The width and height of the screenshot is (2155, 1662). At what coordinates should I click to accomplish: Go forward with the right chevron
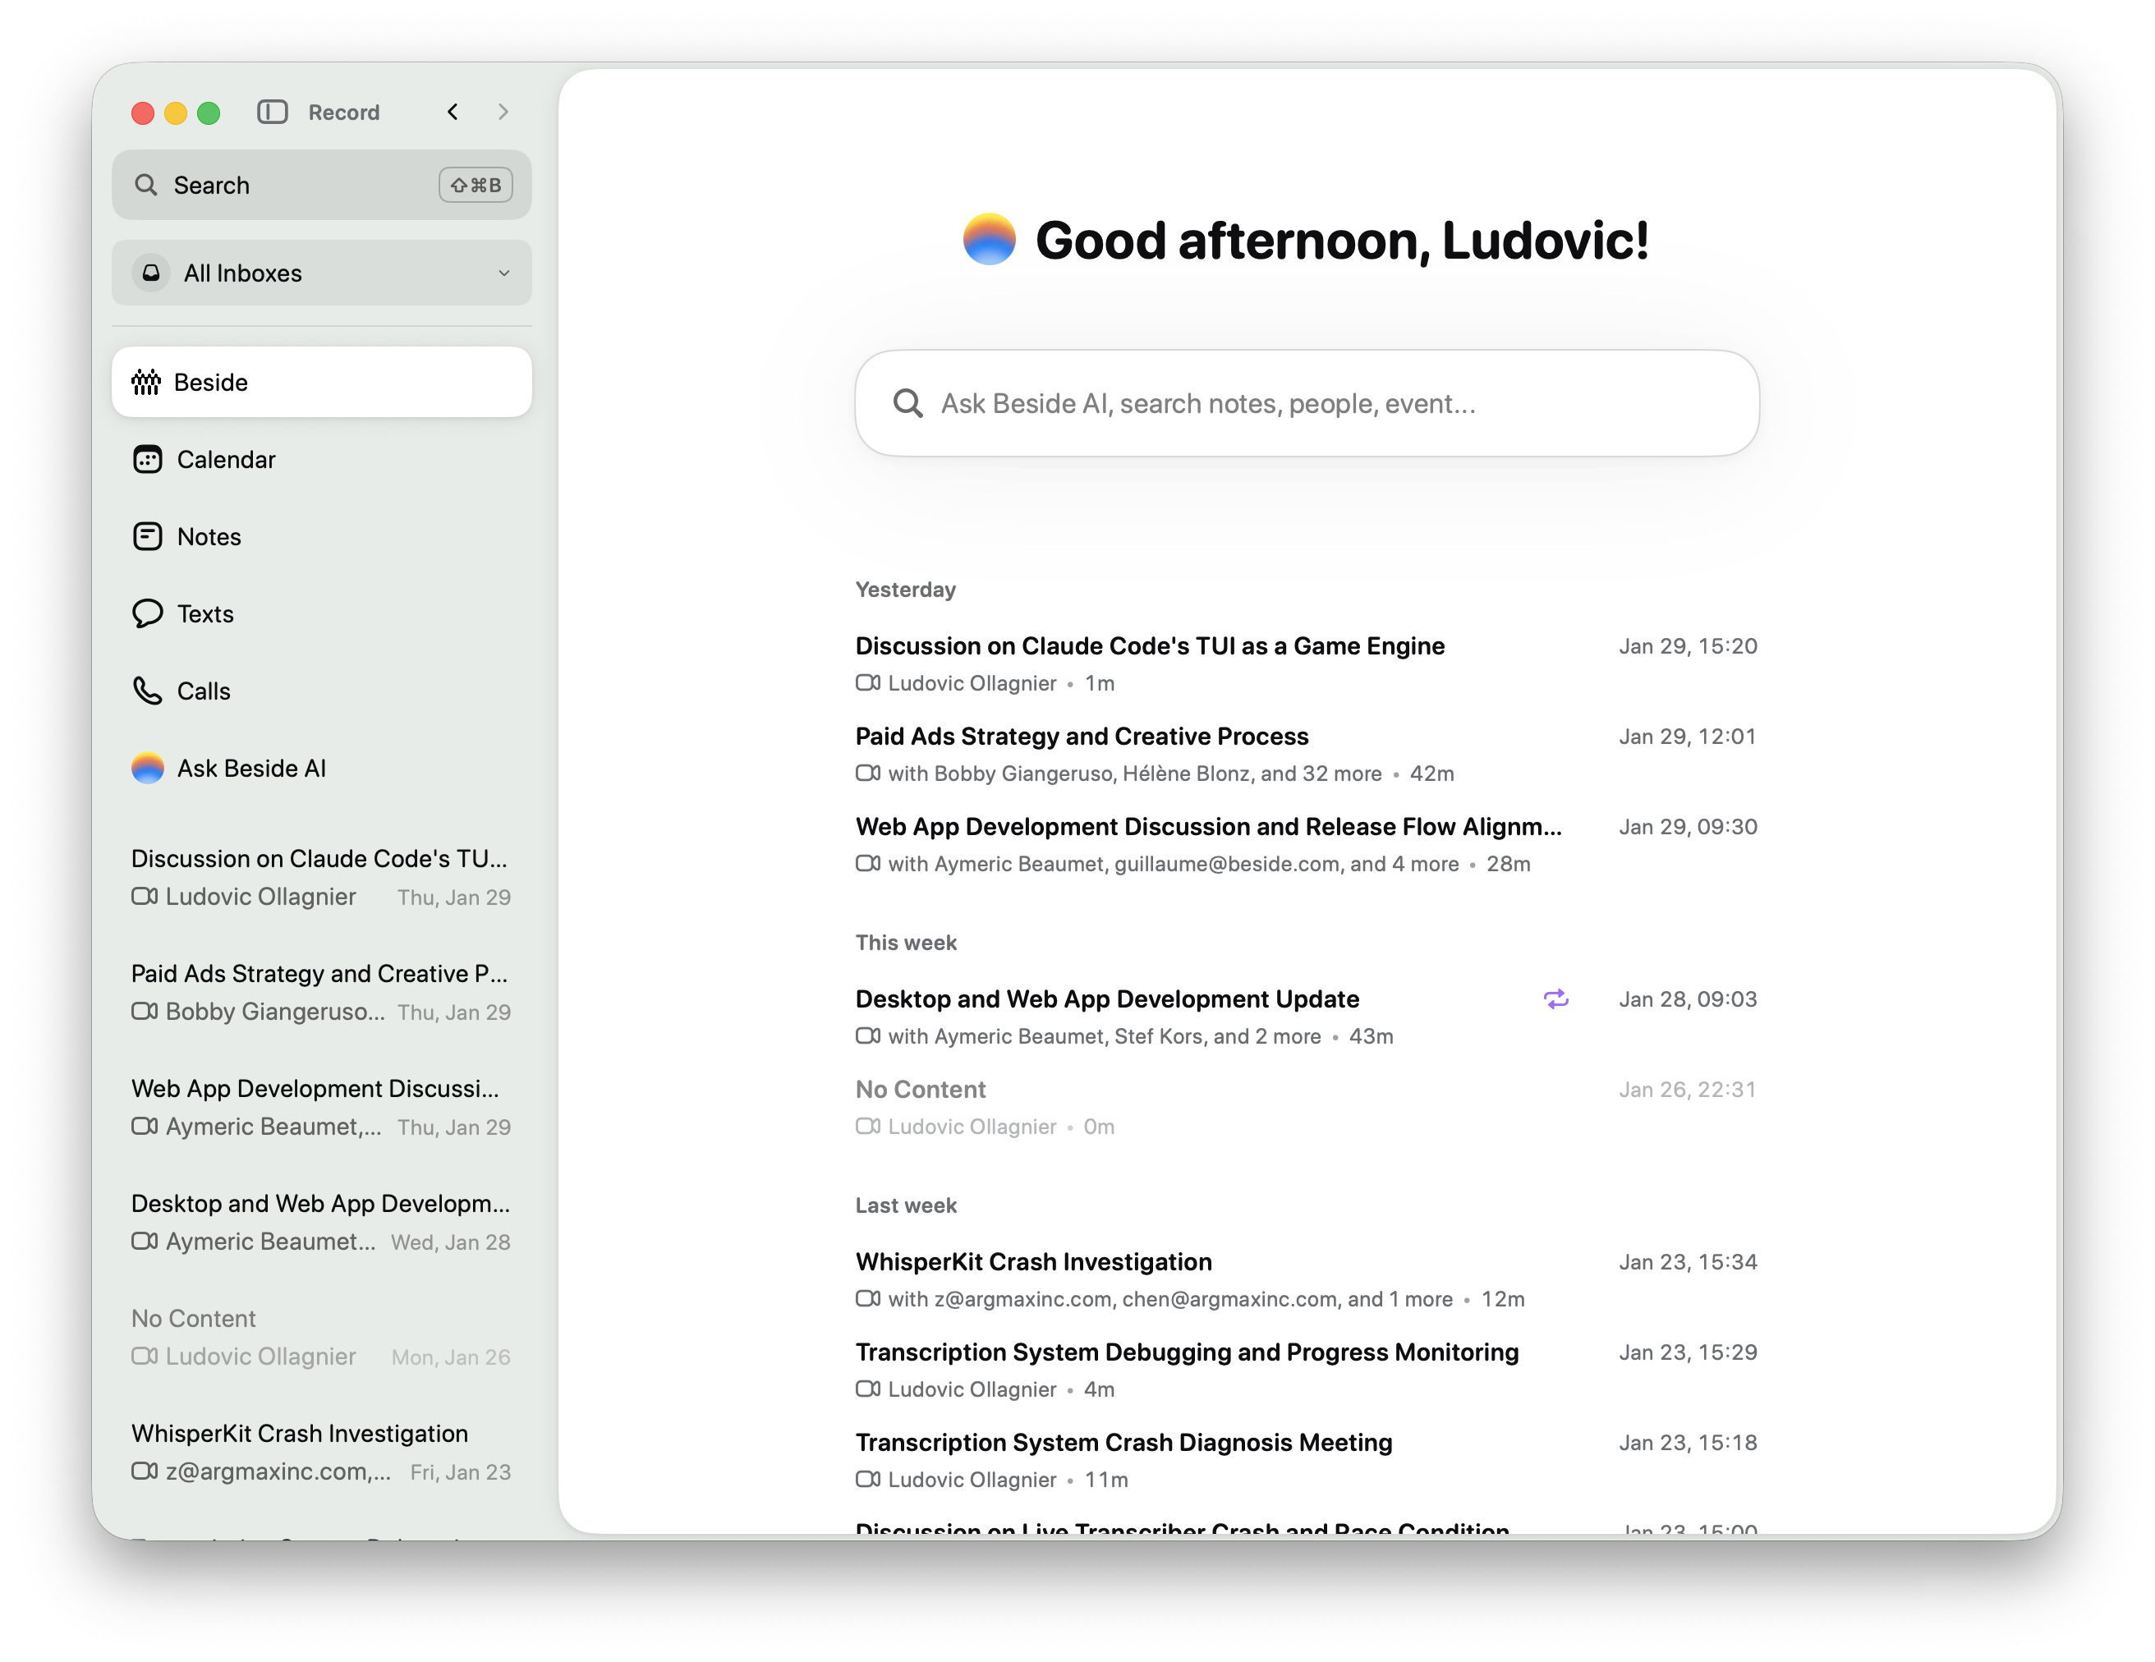[503, 112]
